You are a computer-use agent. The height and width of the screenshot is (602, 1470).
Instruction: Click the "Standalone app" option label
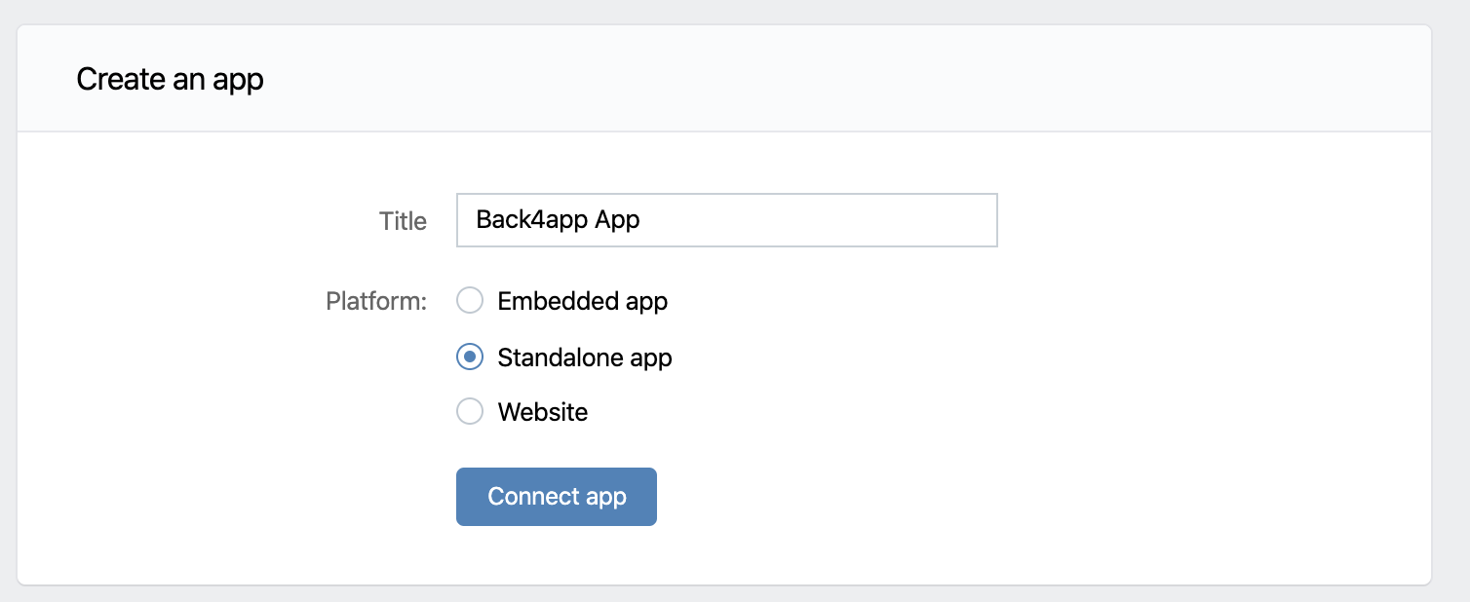coord(585,357)
